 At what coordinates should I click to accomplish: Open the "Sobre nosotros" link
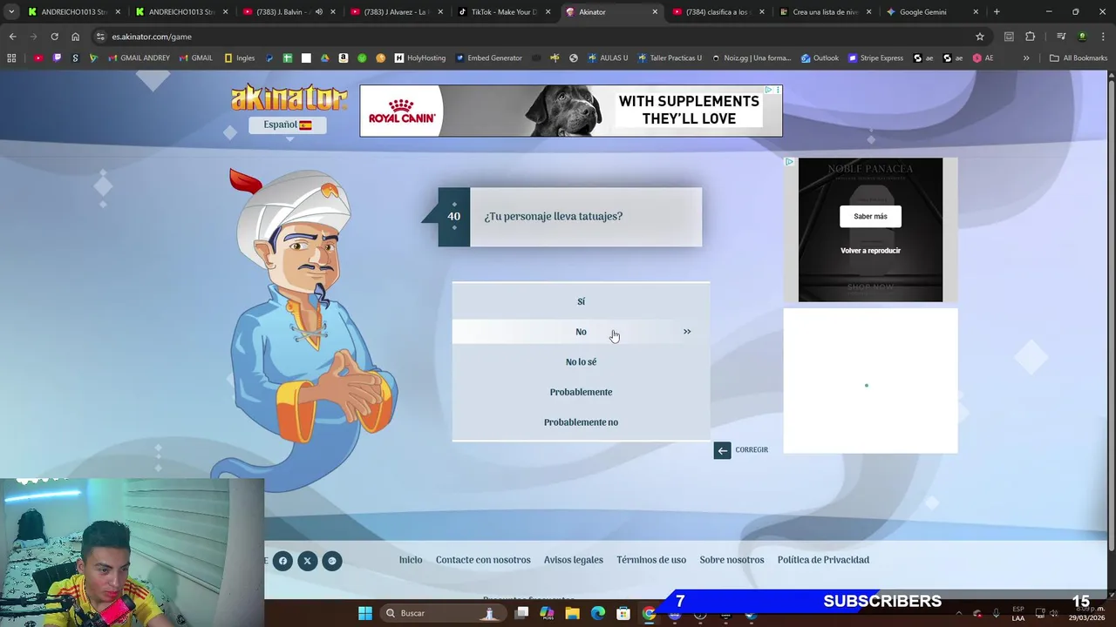(732, 560)
